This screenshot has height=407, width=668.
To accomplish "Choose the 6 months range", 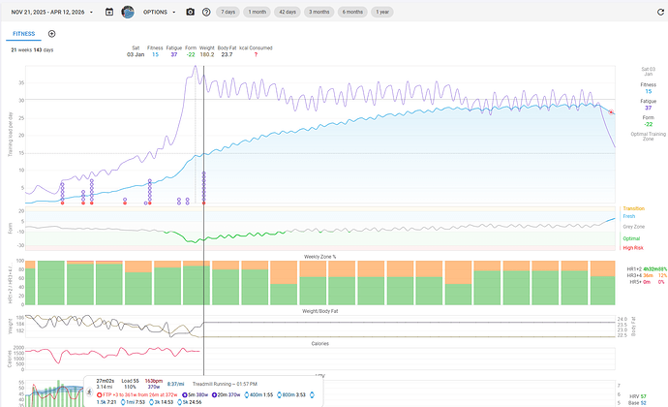I will [352, 12].
